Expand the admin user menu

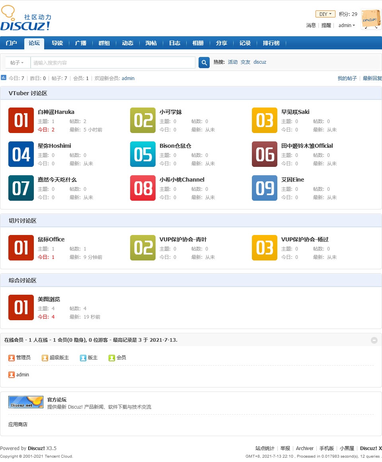coord(347,25)
